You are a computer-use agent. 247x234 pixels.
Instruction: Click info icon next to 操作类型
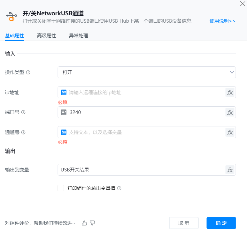pyautogui.click(x=28, y=72)
